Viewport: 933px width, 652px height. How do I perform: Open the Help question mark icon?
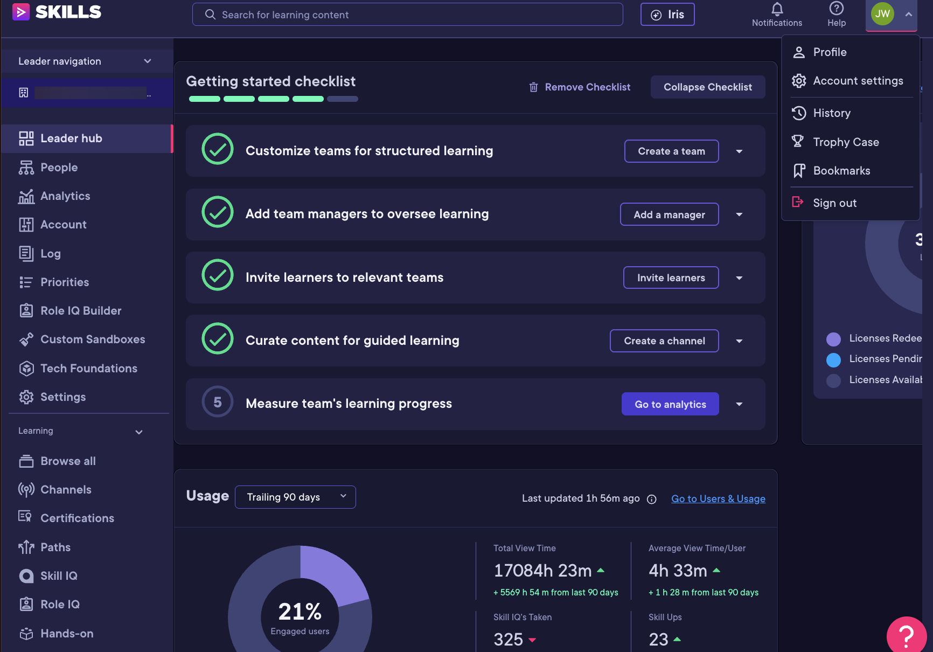[836, 9]
